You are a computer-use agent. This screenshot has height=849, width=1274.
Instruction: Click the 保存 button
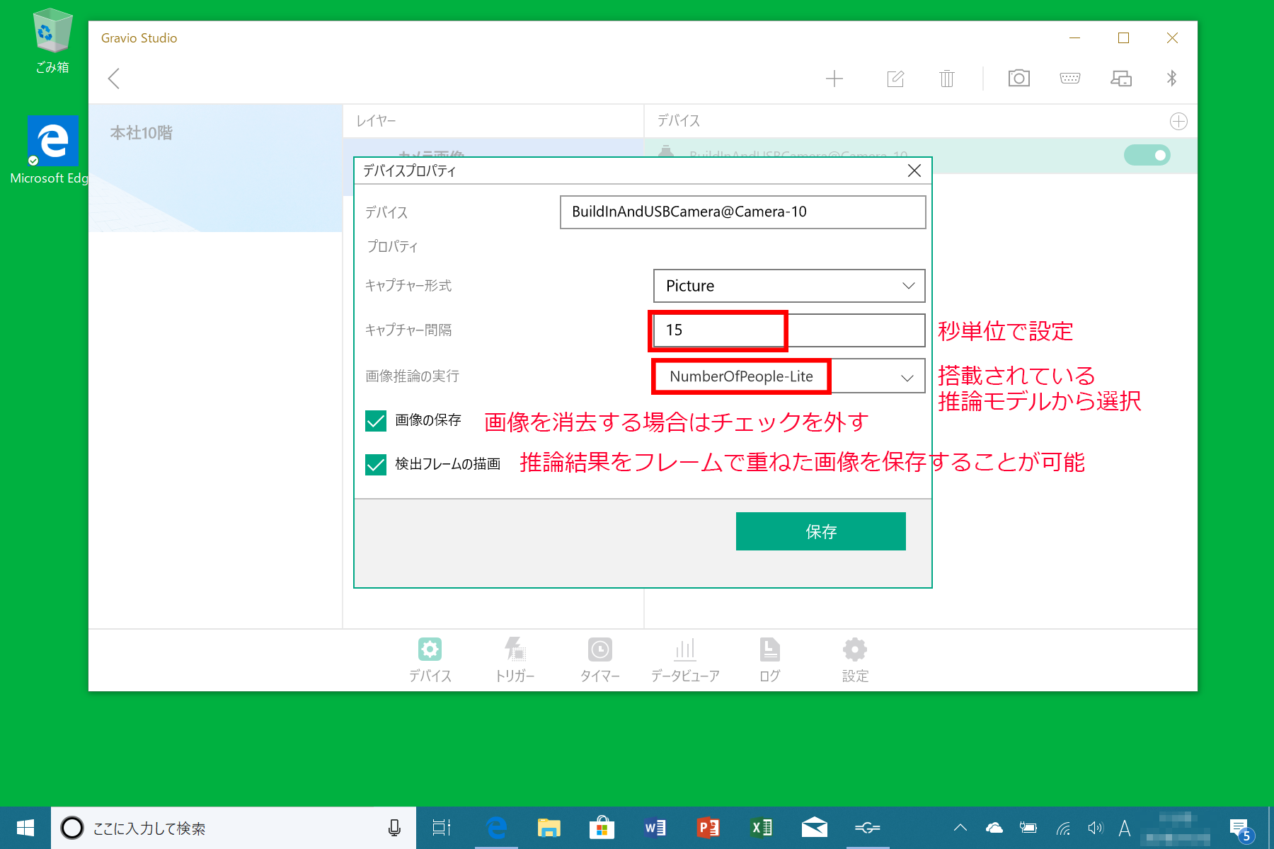click(x=821, y=531)
